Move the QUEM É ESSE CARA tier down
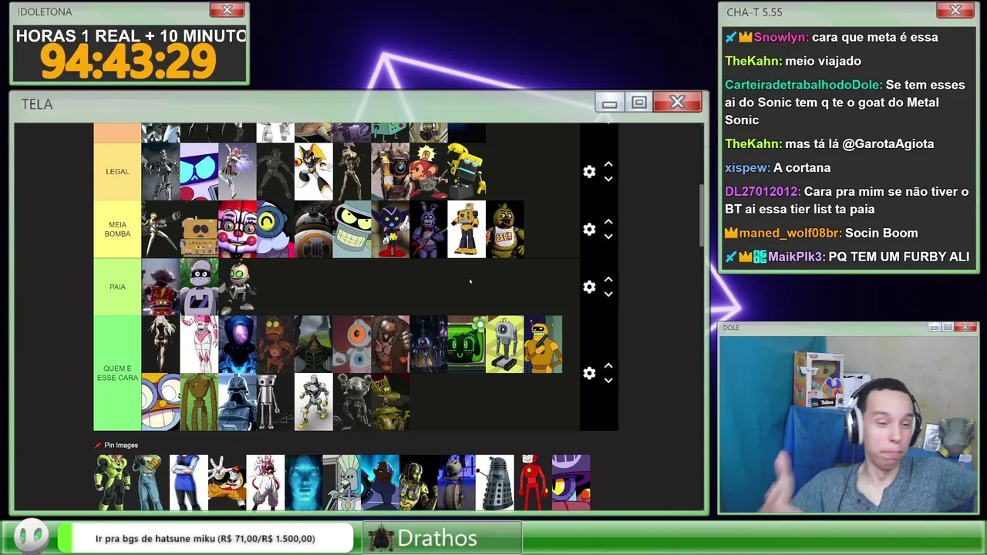The height and width of the screenshot is (555, 987). click(608, 380)
